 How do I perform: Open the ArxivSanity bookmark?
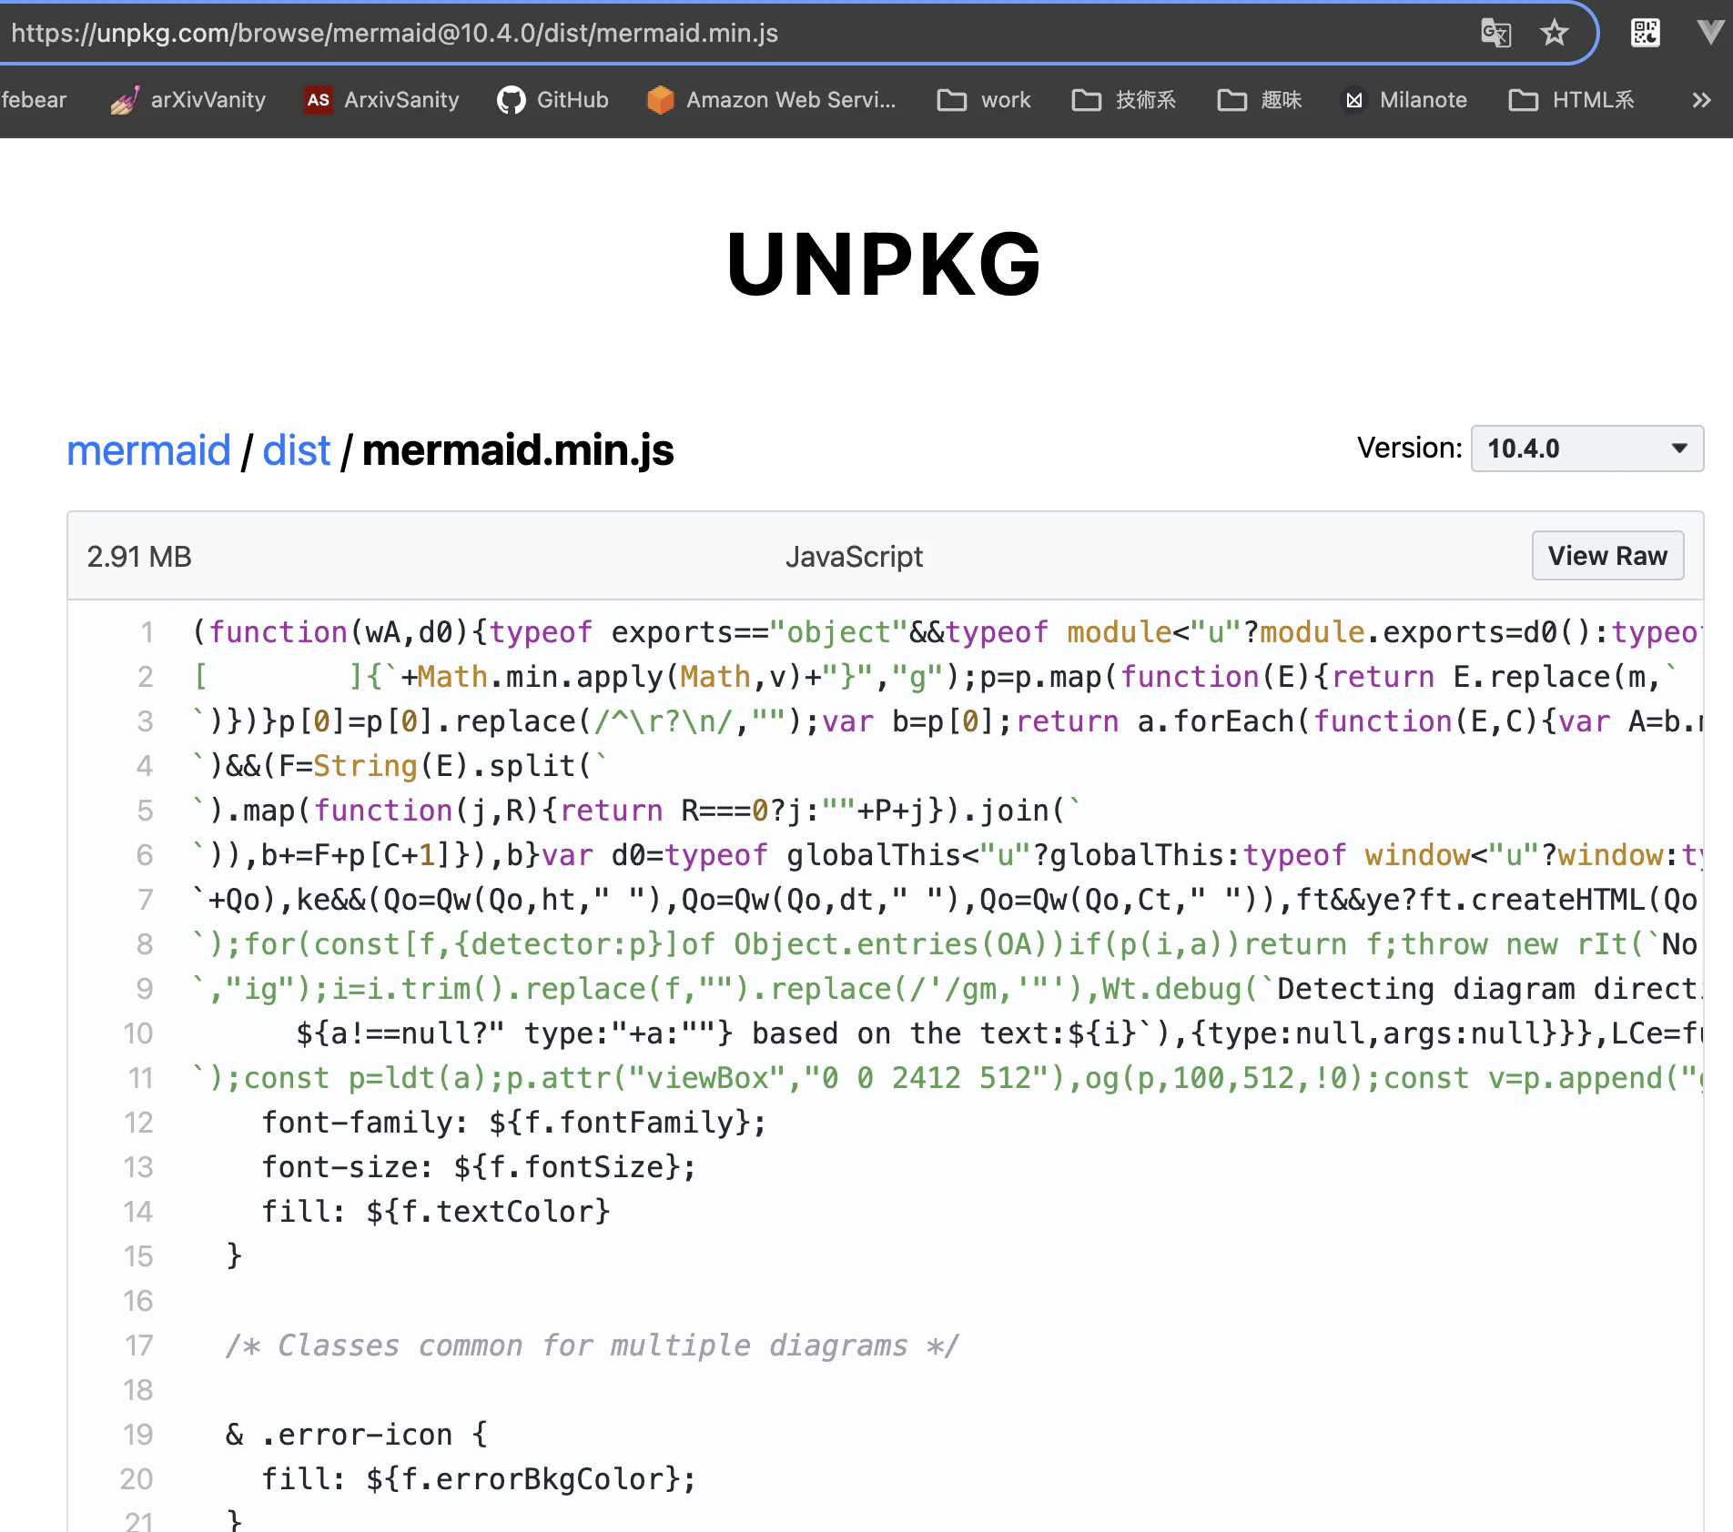382,100
